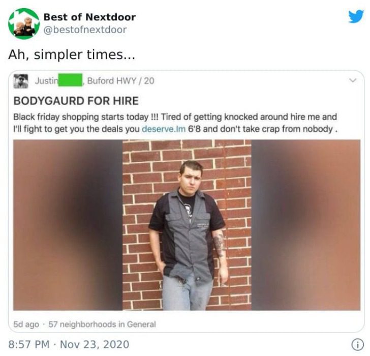Image resolution: width=370 pixels, height=356 pixels.
Task: Select the Buford HWY / 20 neighborhood label
Action: [x=121, y=81]
